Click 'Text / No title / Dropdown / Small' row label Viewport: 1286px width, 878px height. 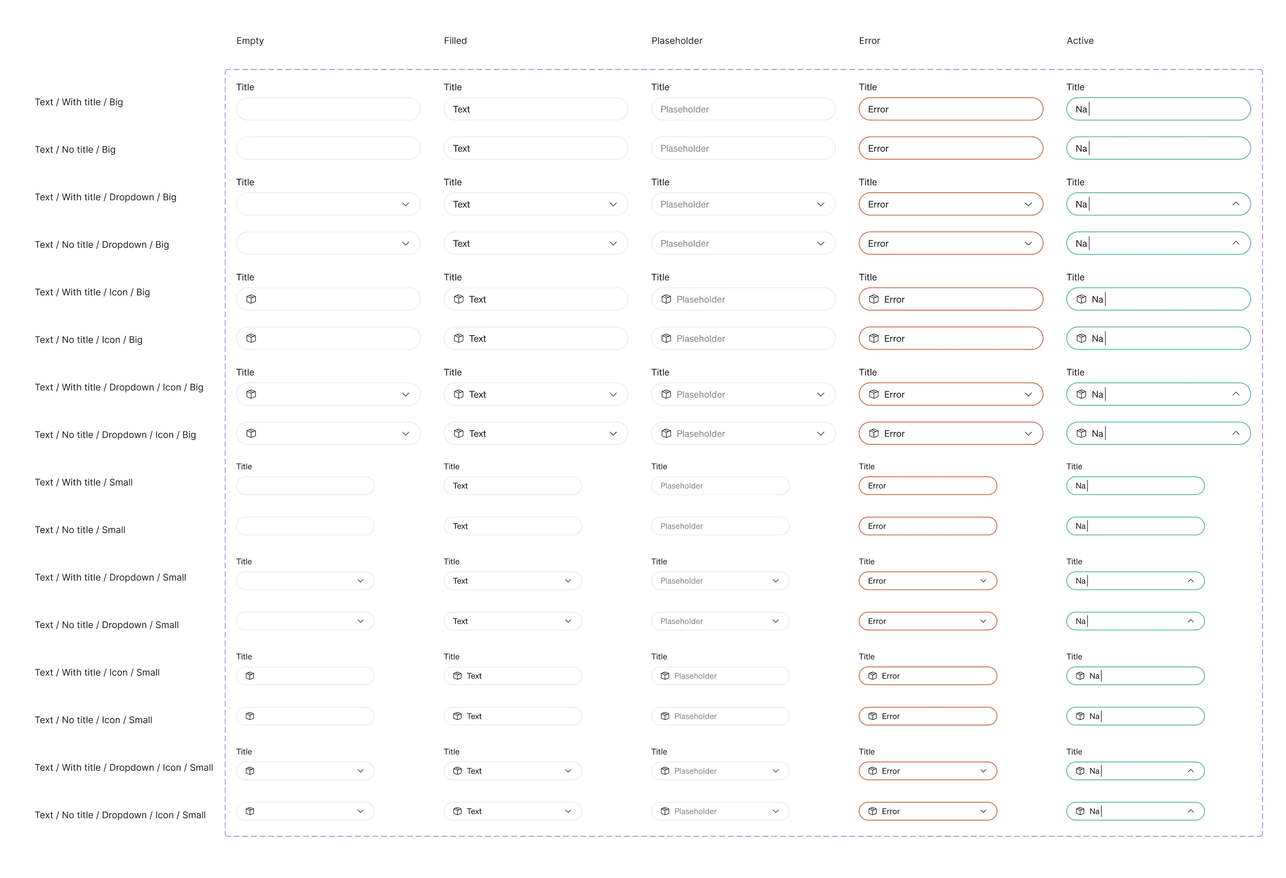tap(107, 625)
